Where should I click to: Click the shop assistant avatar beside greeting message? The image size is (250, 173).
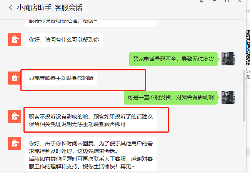[x=15, y=40]
